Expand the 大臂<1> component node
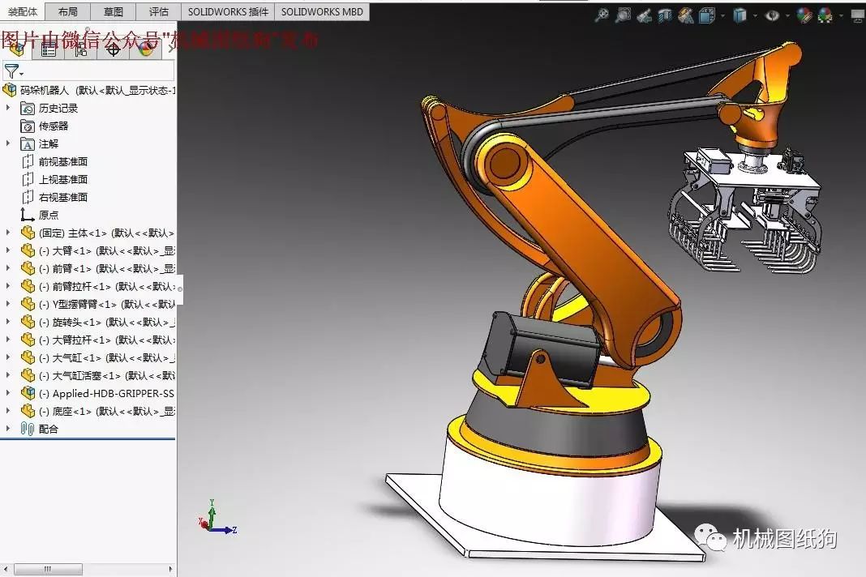 8,250
